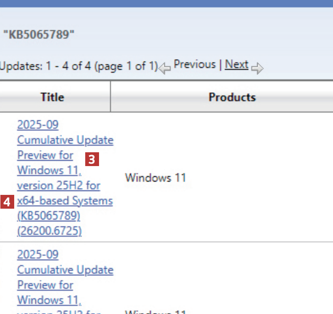Click "Windows 11," in the first update title
The image size is (333, 314).
click(49, 170)
